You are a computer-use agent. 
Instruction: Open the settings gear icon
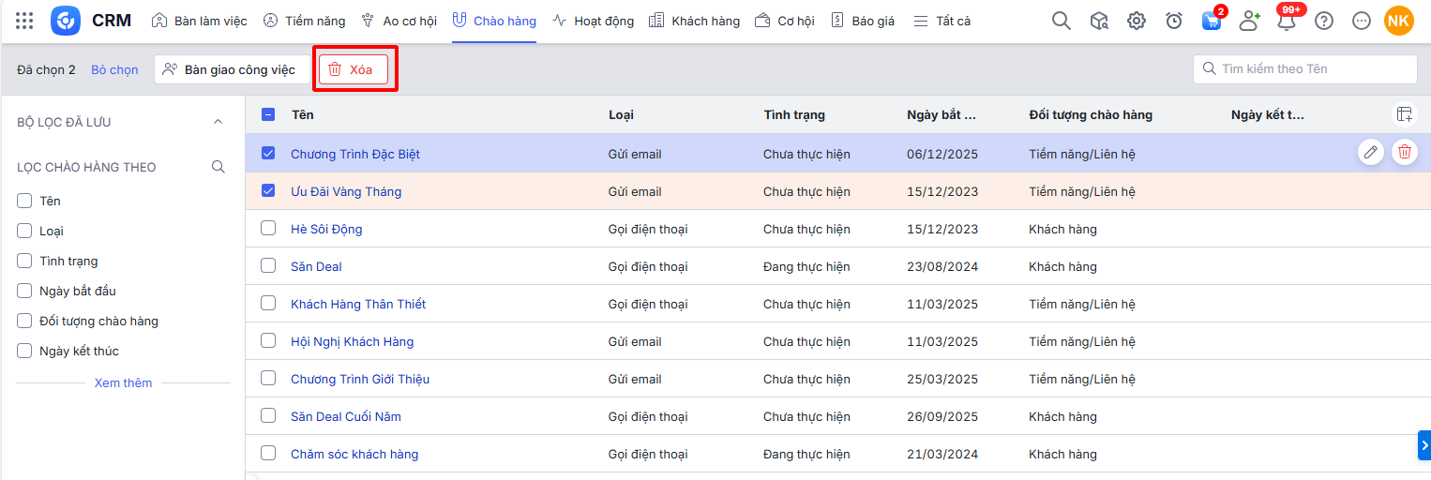coord(1136,21)
